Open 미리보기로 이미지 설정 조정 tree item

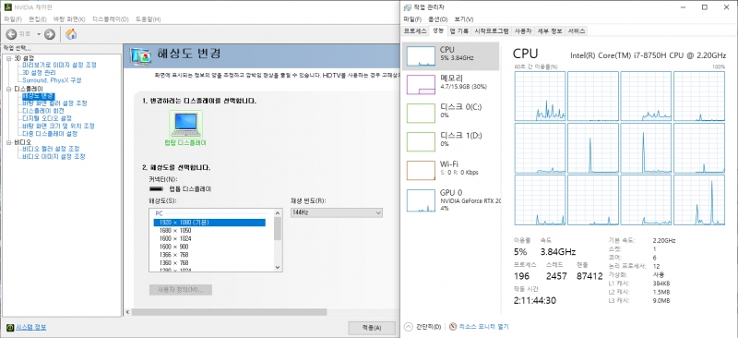[59, 65]
